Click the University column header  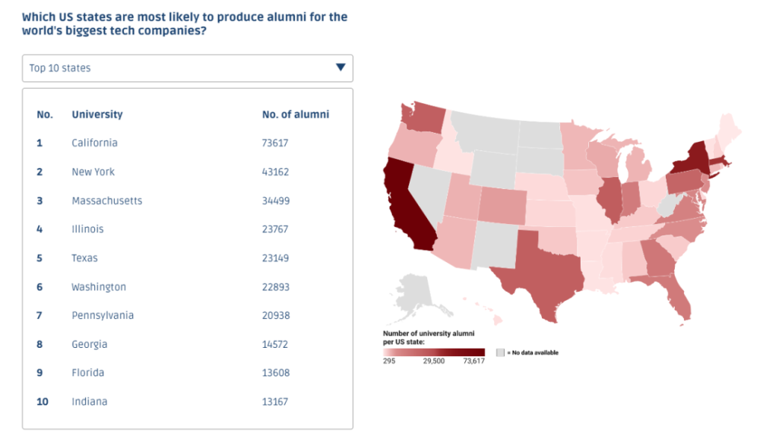pos(97,115)
